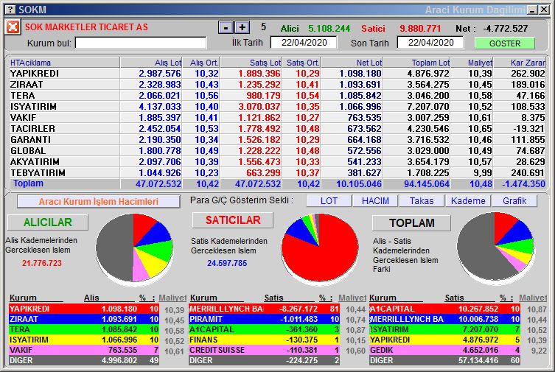Select the GLOBAL row
Viewport: 555px width, 372px height.
tap(277, 150)
